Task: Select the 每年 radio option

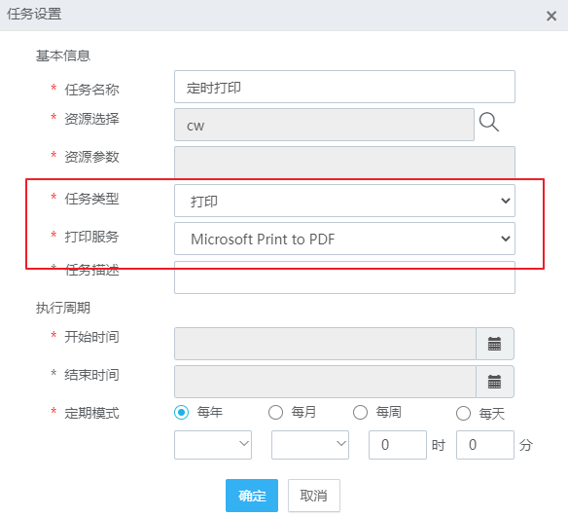Action: (x=182, y=413)
